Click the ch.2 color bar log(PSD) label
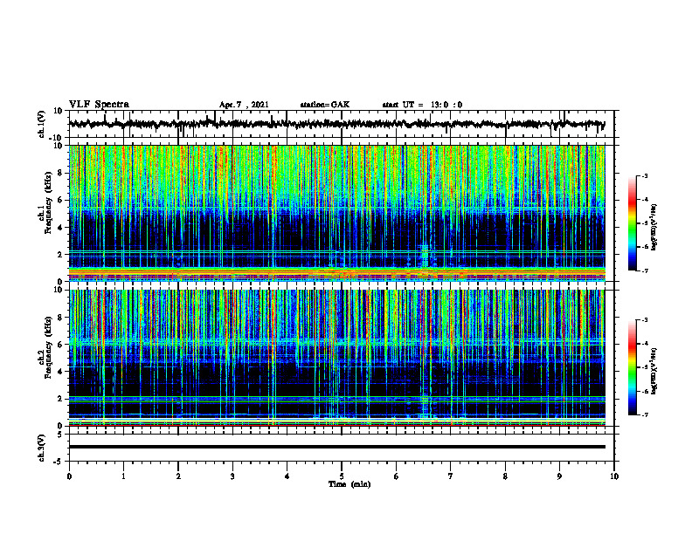The width and height of the screenshot is (692, 534). [654, 371]
